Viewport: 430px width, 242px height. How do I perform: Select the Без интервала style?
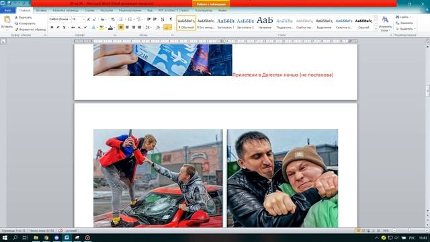[x=206, y=23]
